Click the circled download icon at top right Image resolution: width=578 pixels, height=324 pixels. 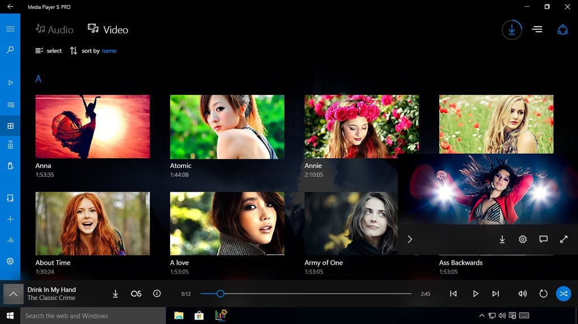click(512, 29)
